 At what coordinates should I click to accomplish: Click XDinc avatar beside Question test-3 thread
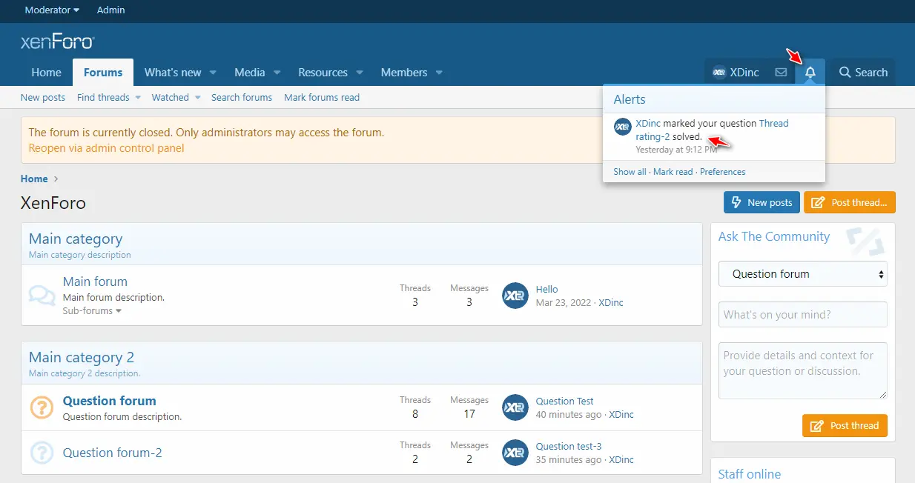(515, 453)
